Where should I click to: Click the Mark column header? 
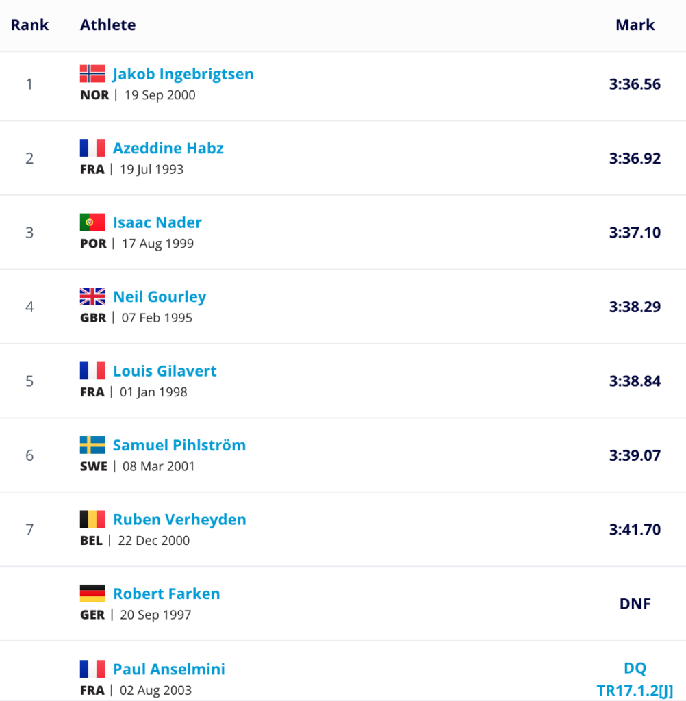(635, 25)
